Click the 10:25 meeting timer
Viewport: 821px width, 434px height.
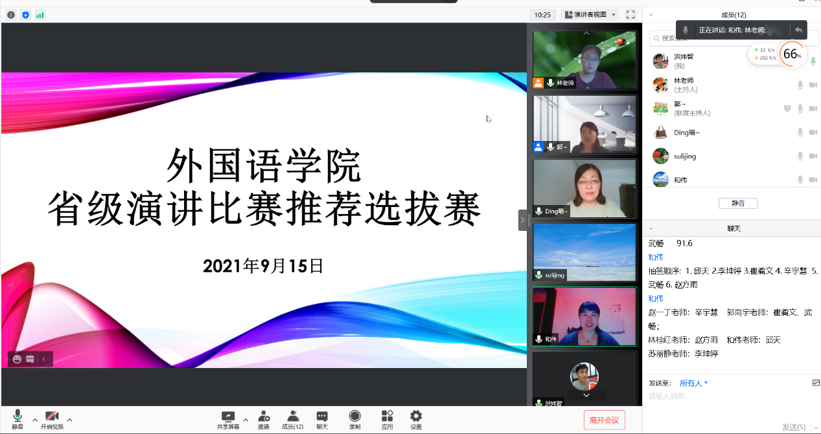542,15
